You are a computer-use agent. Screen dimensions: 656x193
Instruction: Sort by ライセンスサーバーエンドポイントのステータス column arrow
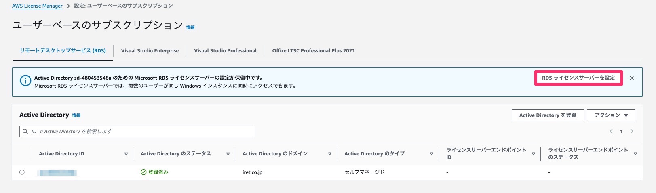(x=635, y=154)
